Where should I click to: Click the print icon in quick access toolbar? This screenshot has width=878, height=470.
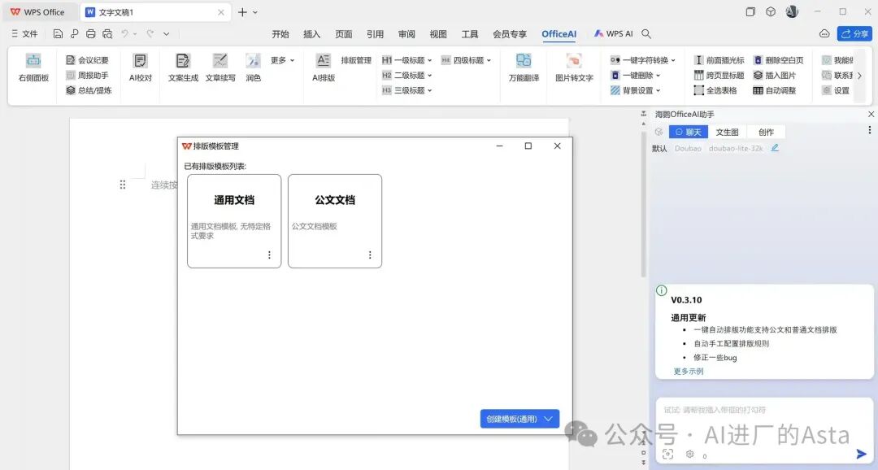91,33
